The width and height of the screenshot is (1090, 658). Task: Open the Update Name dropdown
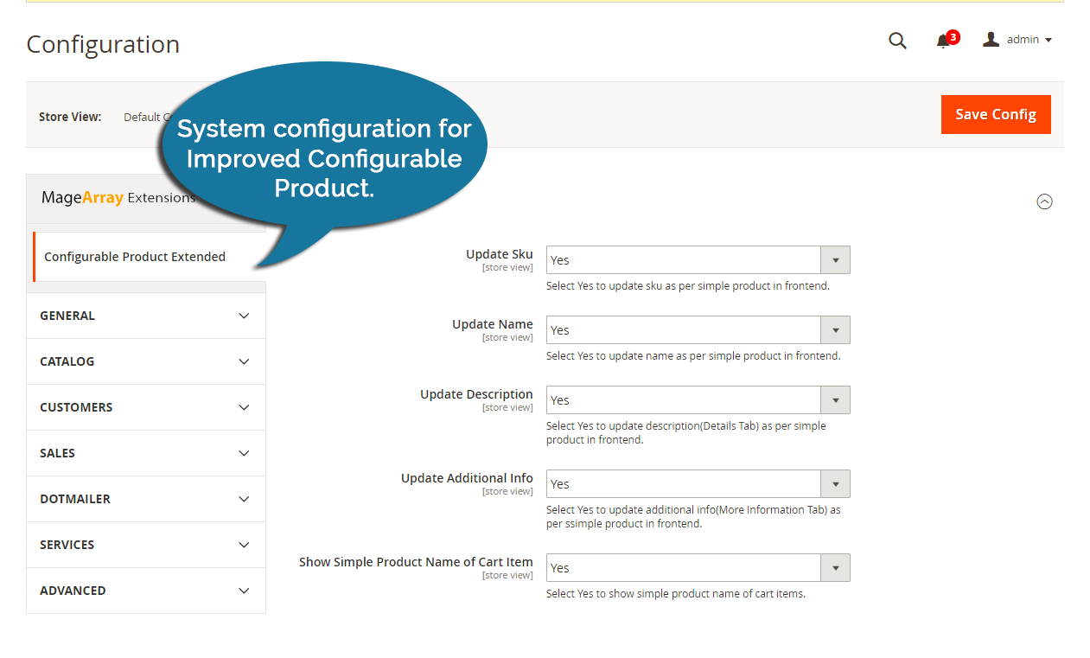click(x=698, y=330)
